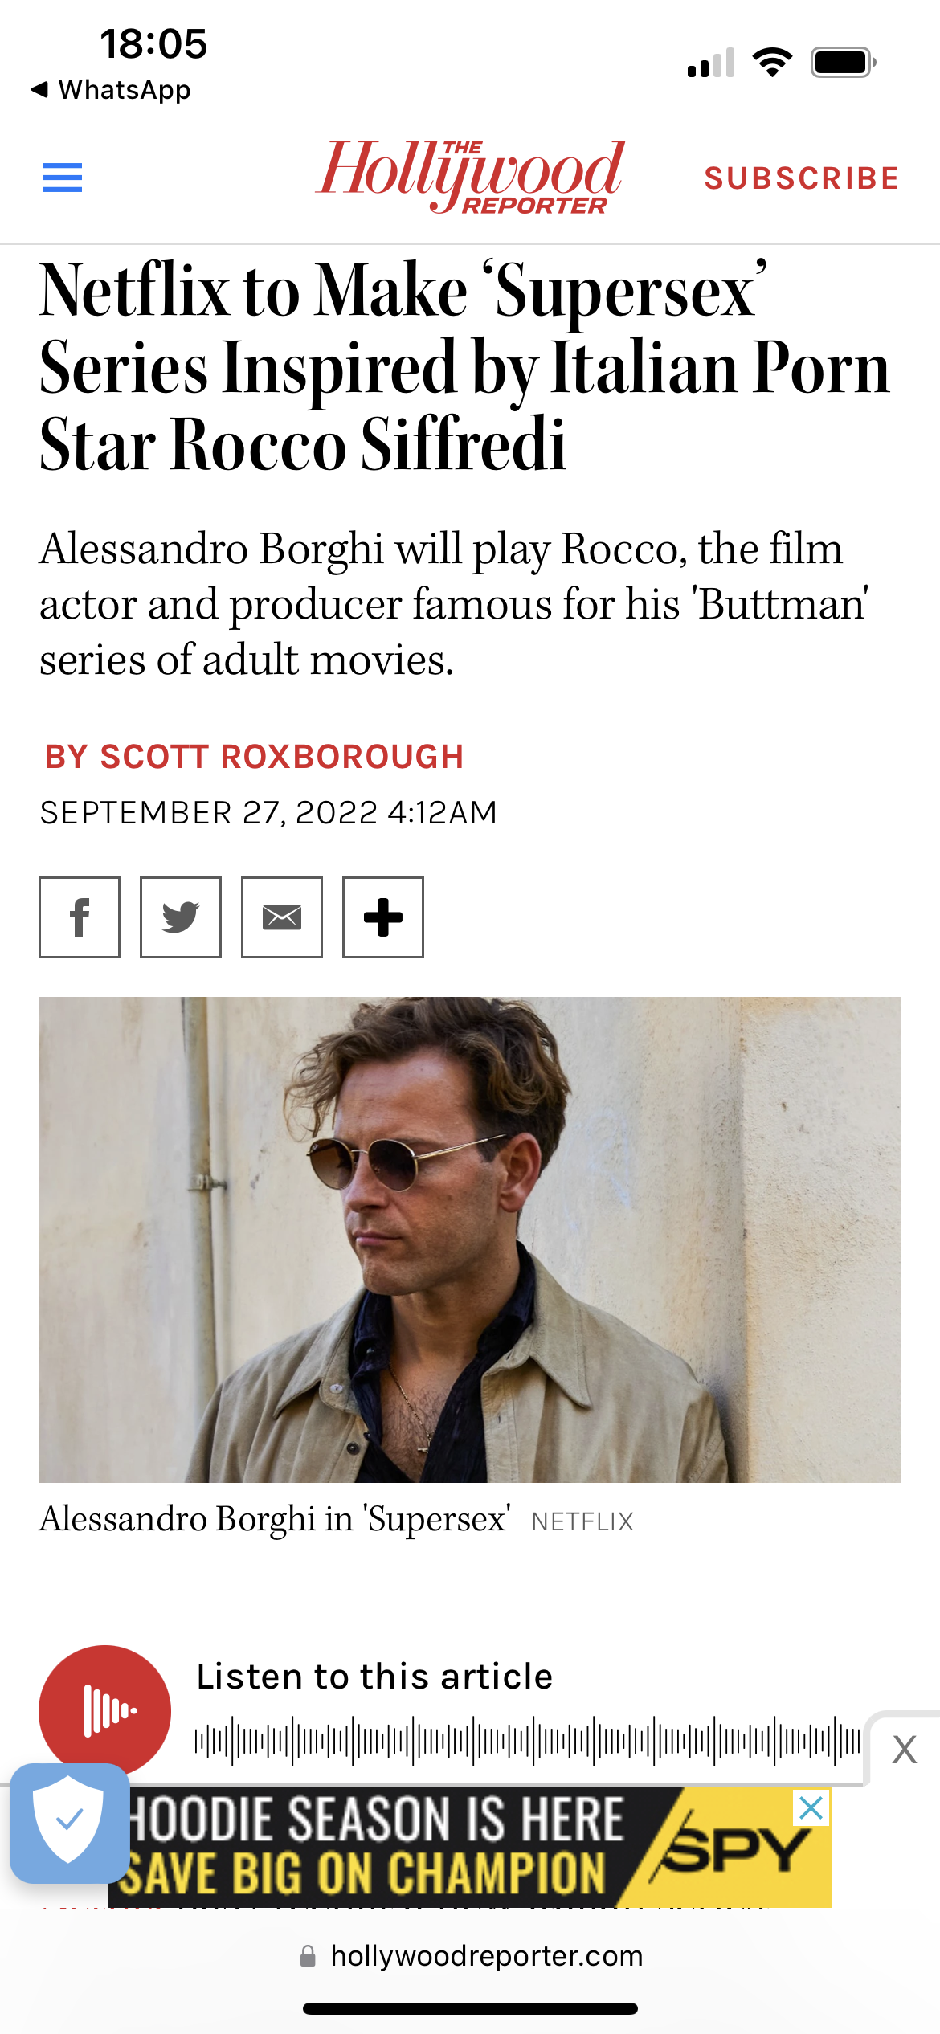940x2034 pixels.
Task: Tap The Hollywood Reporter logo
Action: coord(470,176)
